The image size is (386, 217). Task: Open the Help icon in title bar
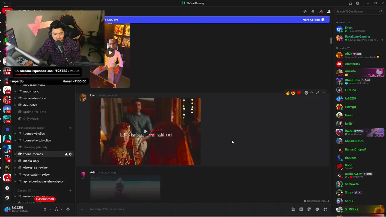(x=358, y=3)
